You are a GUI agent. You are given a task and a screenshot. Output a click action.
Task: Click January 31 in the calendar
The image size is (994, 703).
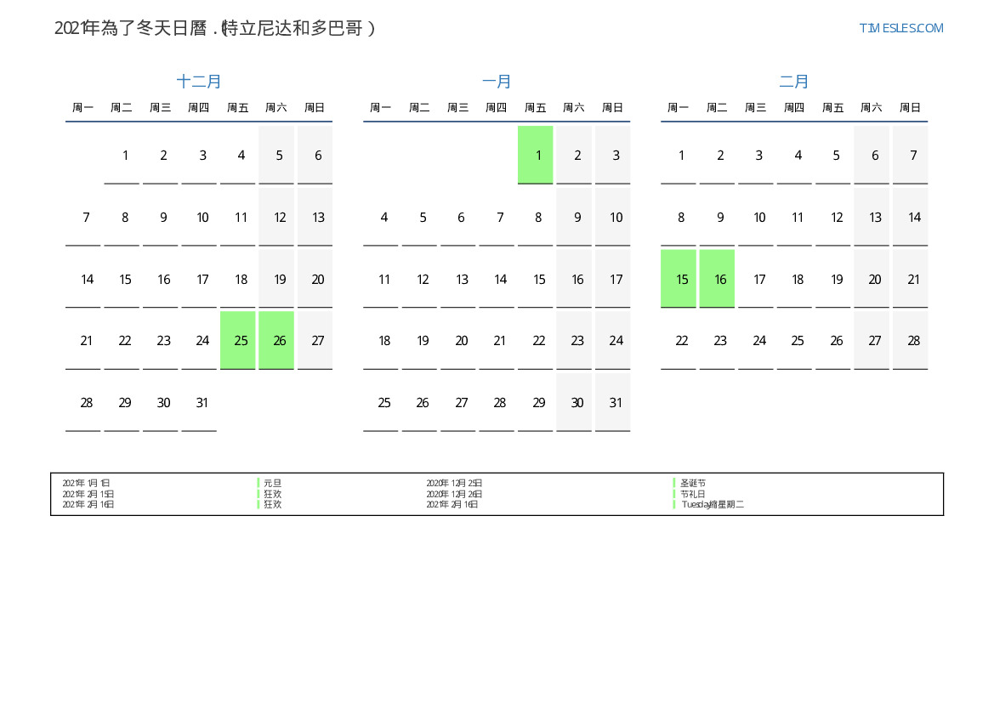coord(616,403)
